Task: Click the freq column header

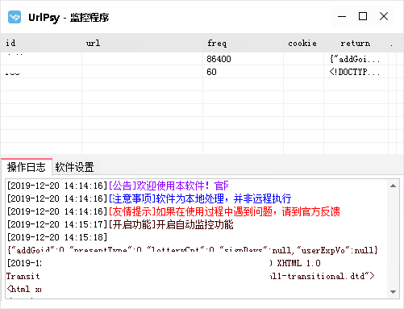Action: pos(243,43)
